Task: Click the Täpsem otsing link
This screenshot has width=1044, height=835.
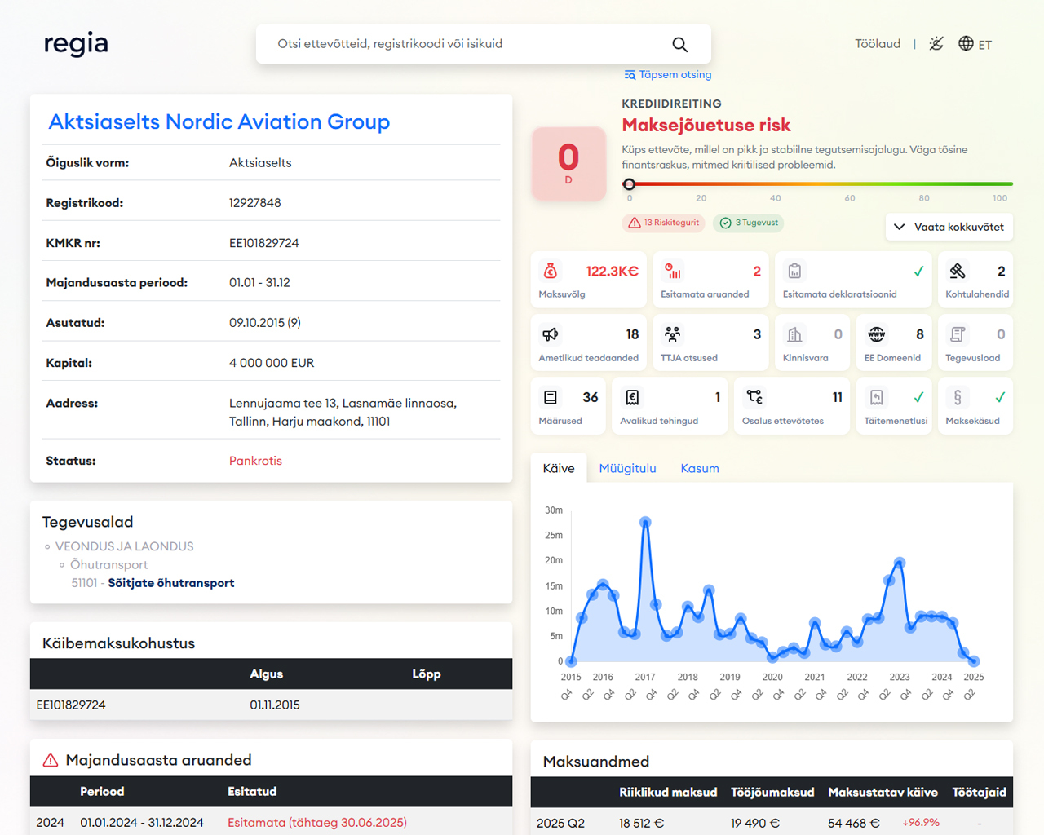Action: [x=667, y=75]
